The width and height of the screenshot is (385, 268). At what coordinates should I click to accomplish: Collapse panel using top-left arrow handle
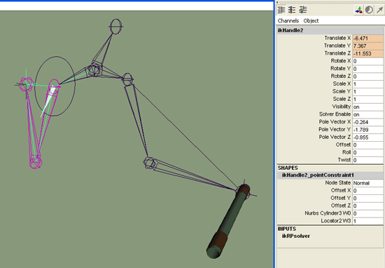277,3
